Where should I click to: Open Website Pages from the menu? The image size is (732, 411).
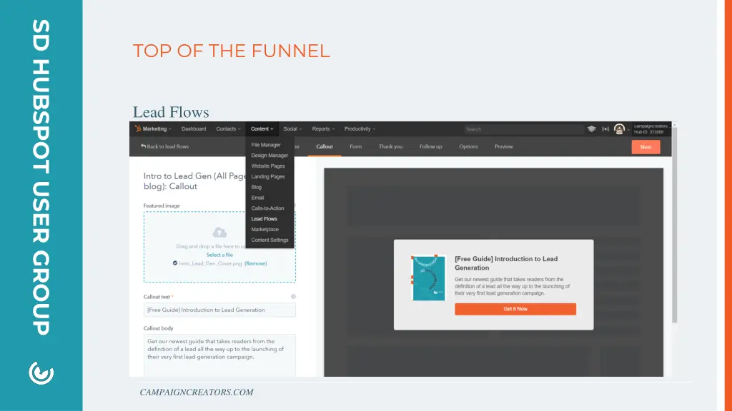[x=268, y=166]
